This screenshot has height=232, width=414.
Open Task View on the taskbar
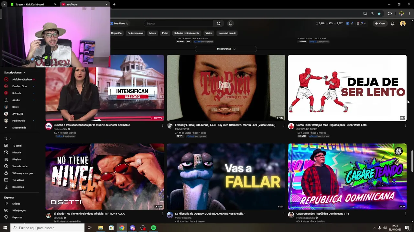(90, 228)
